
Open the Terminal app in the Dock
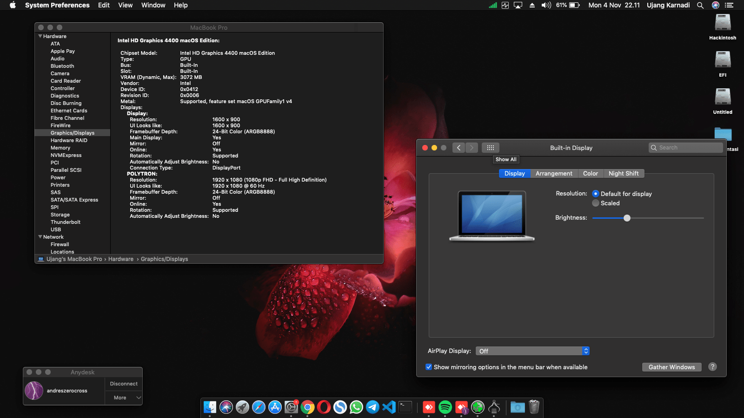[405, 407]
